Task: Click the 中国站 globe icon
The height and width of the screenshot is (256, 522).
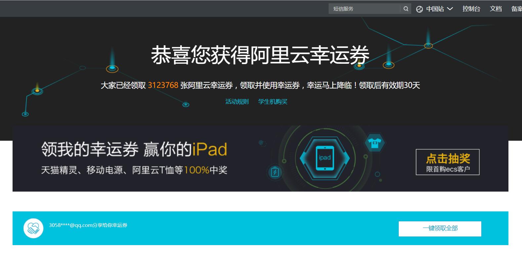Action: point(419,9)
